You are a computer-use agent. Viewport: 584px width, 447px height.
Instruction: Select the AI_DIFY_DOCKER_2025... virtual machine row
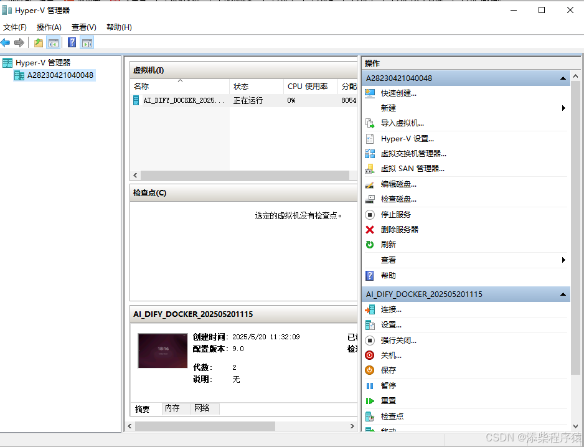coord(244,101)
